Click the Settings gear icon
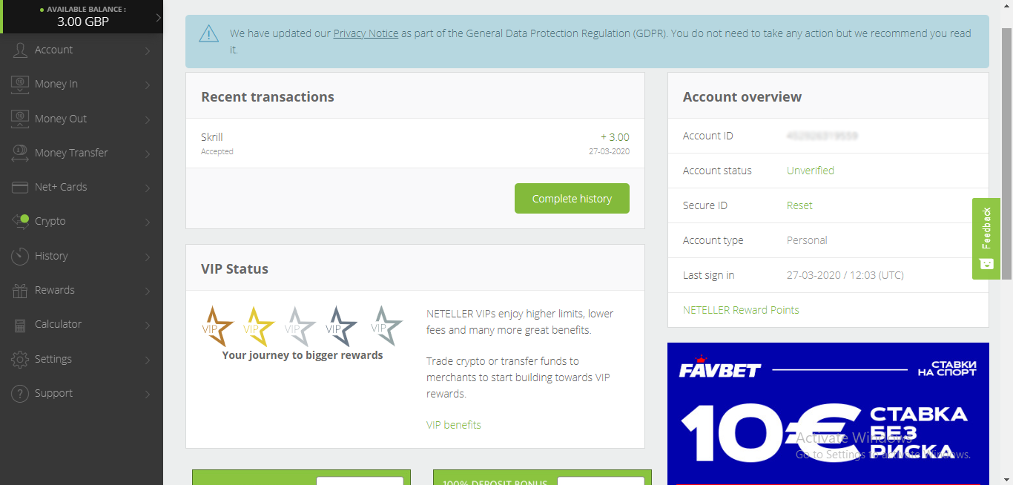Image resolution: width=1013 pixels, height=485 pixels. click(20, 359)
